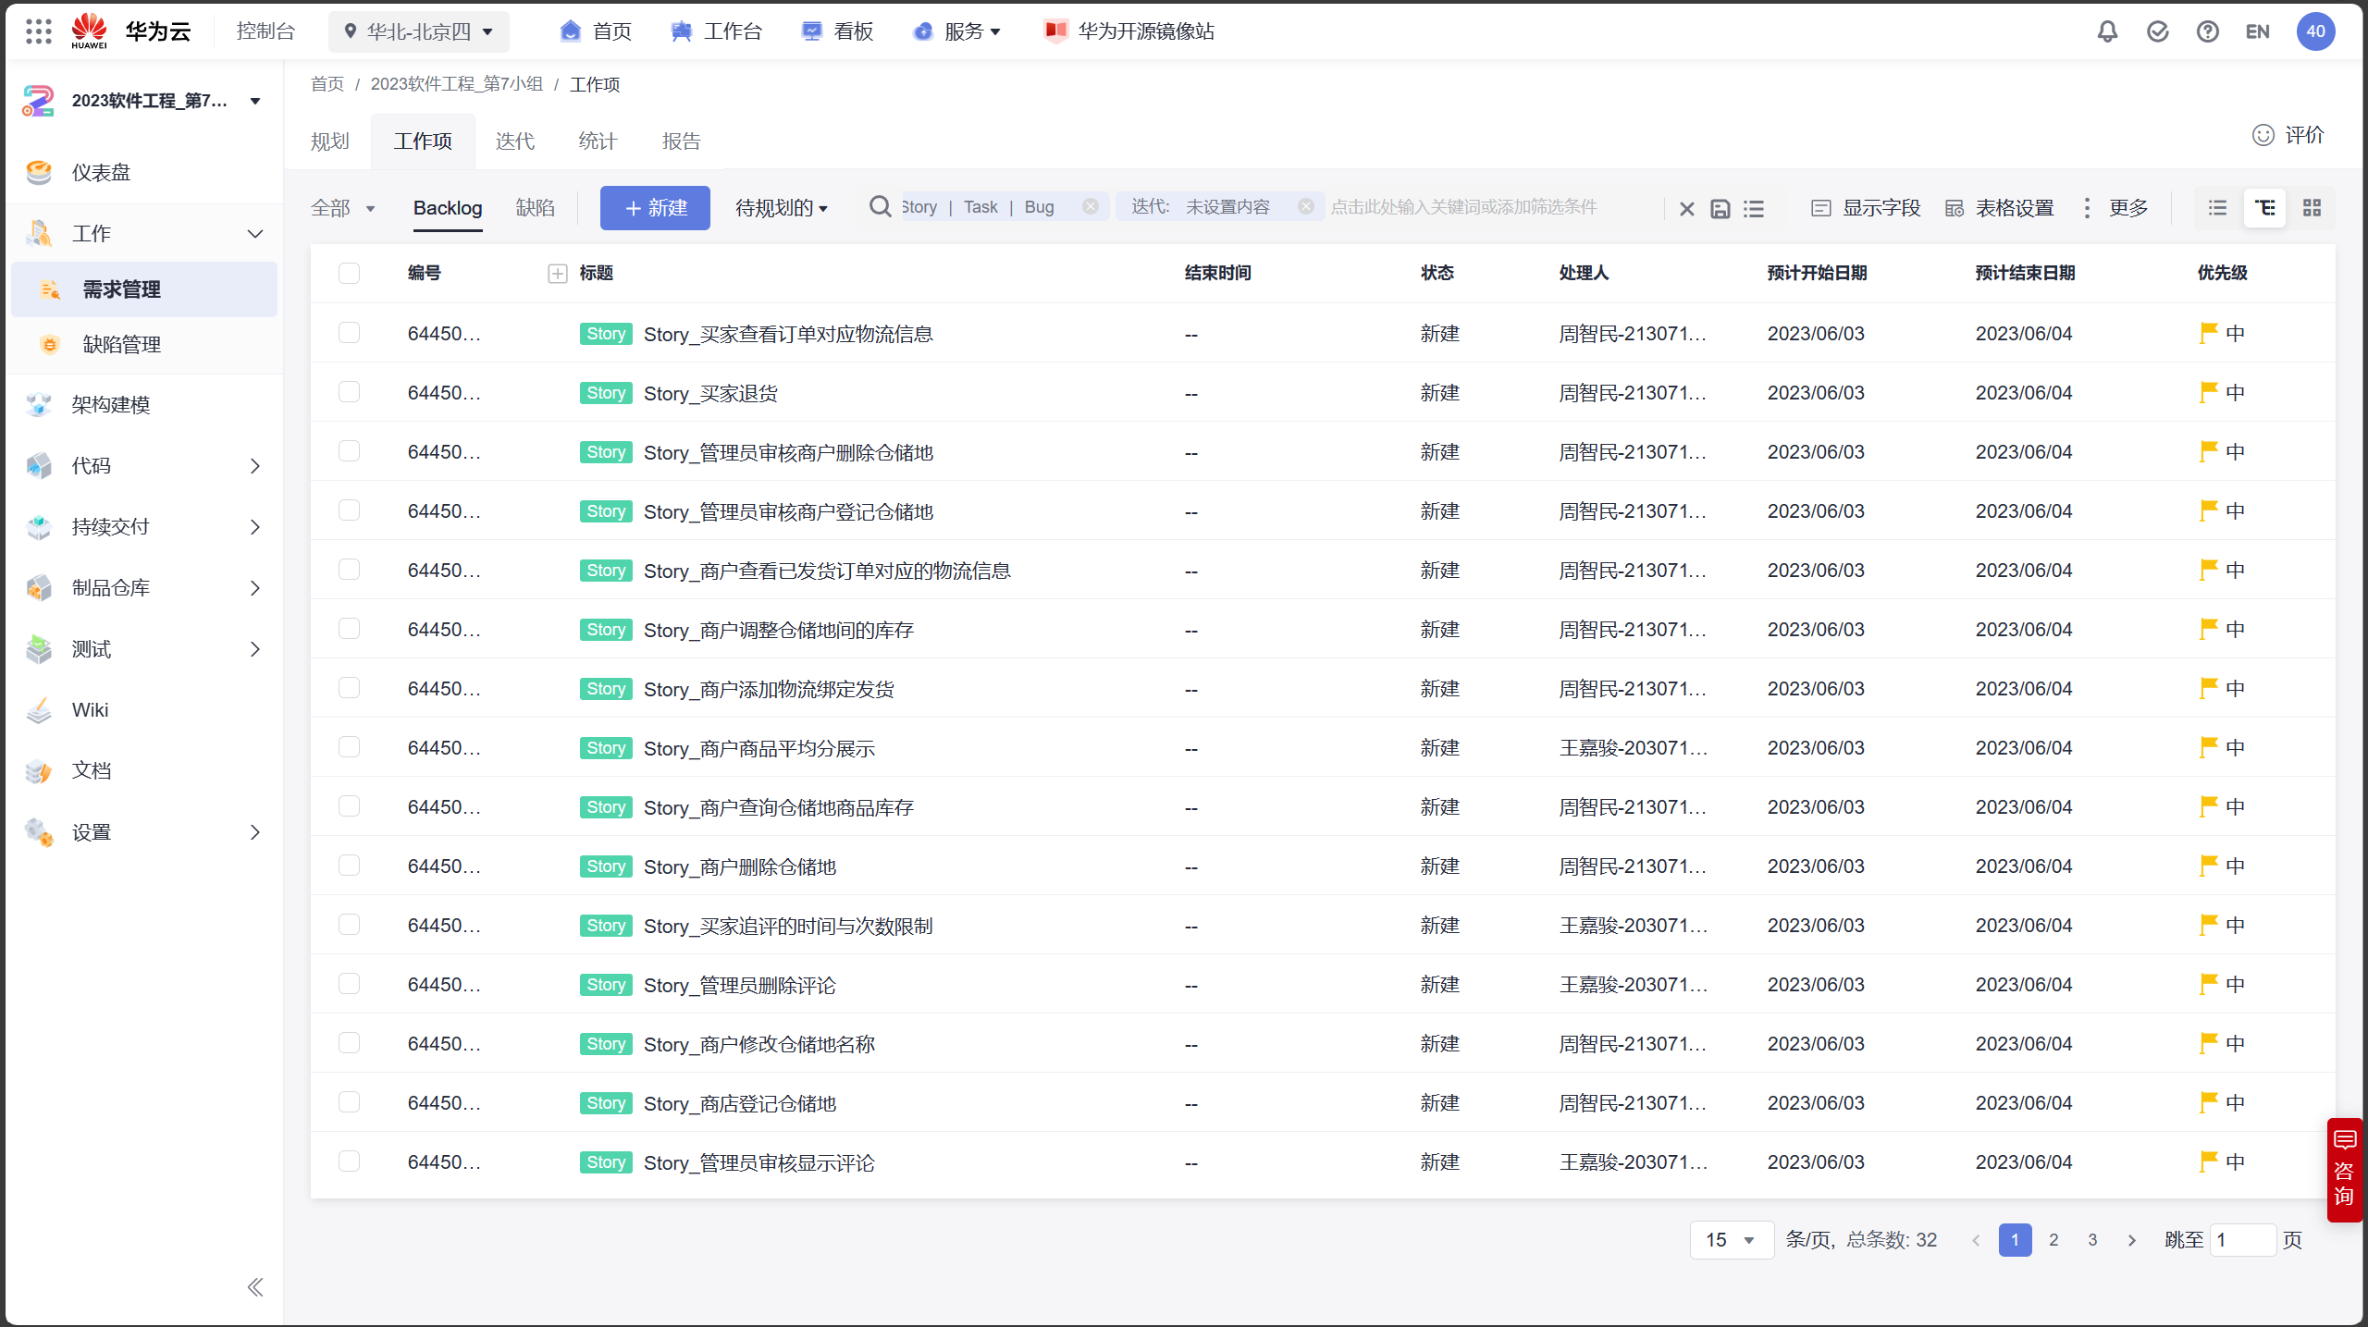Open the app grid launcher icon
2368x1327 pixels.
tap(38, 31)
